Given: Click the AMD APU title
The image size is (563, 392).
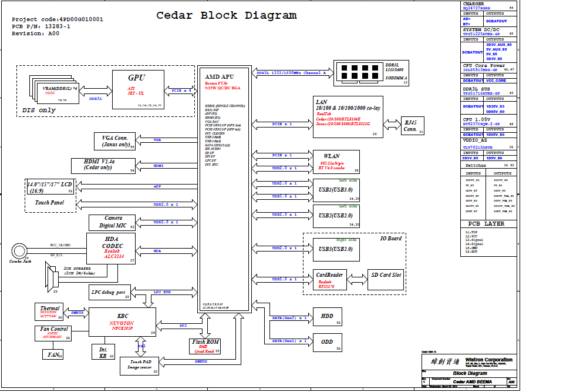Looking at the screenshot, I should (220, 77).
